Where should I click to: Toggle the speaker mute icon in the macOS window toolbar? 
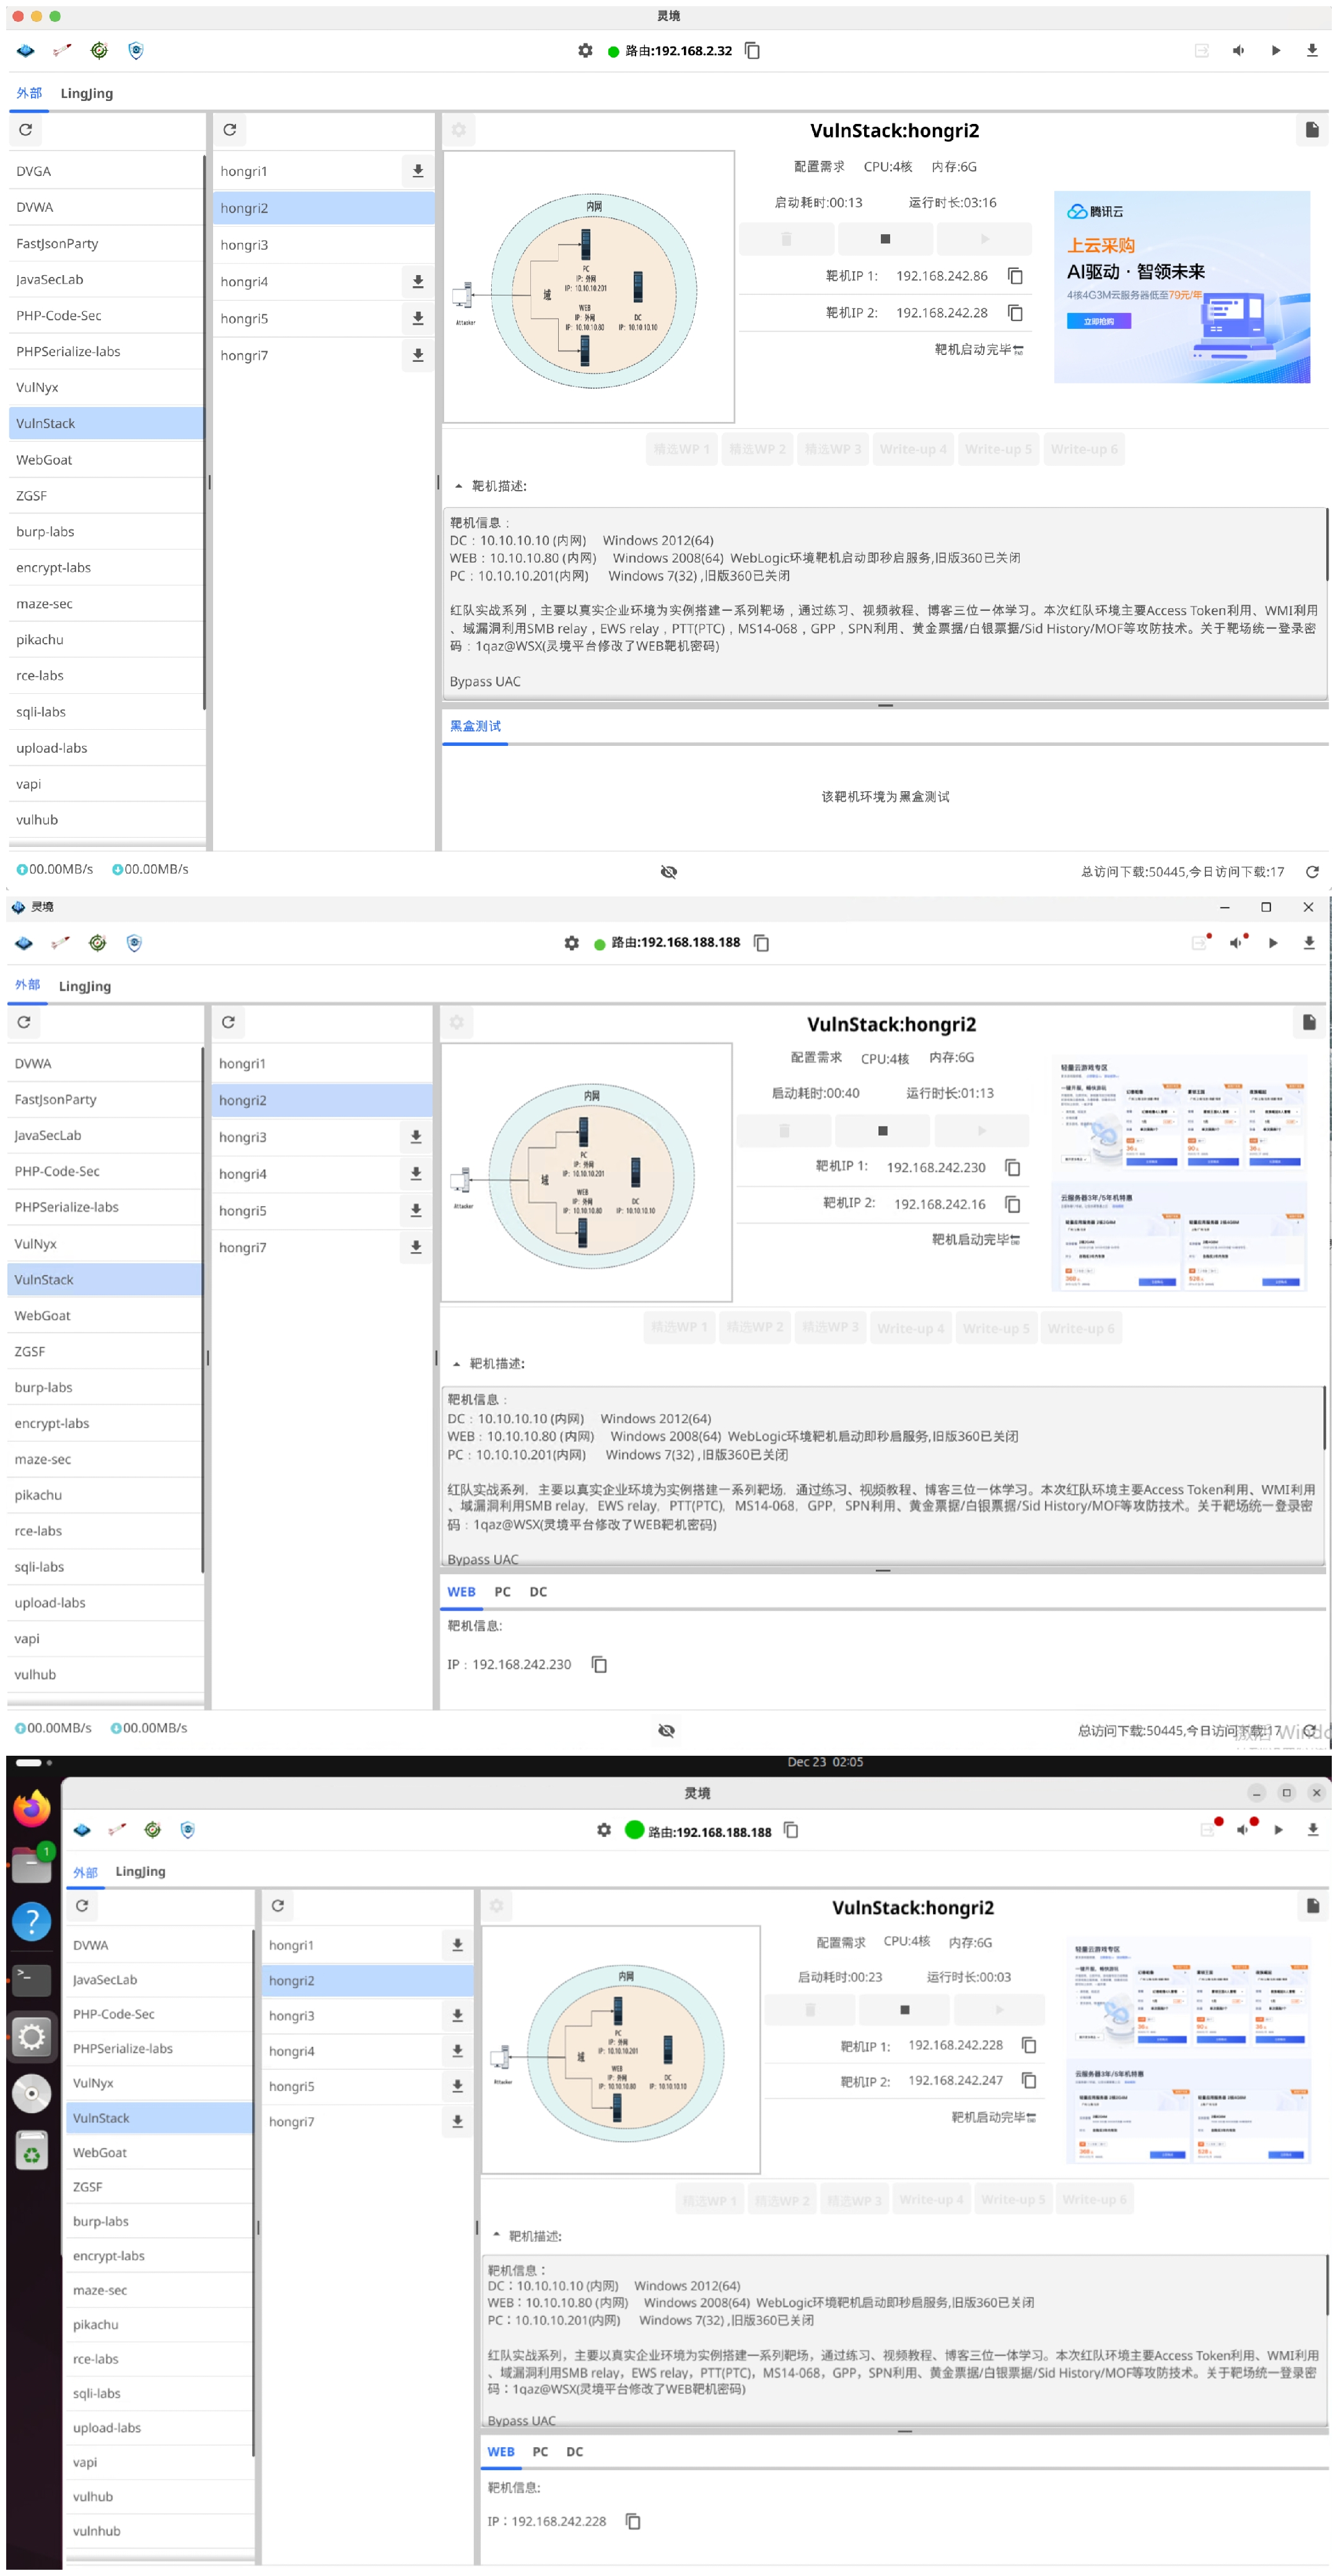[1238, 51]
